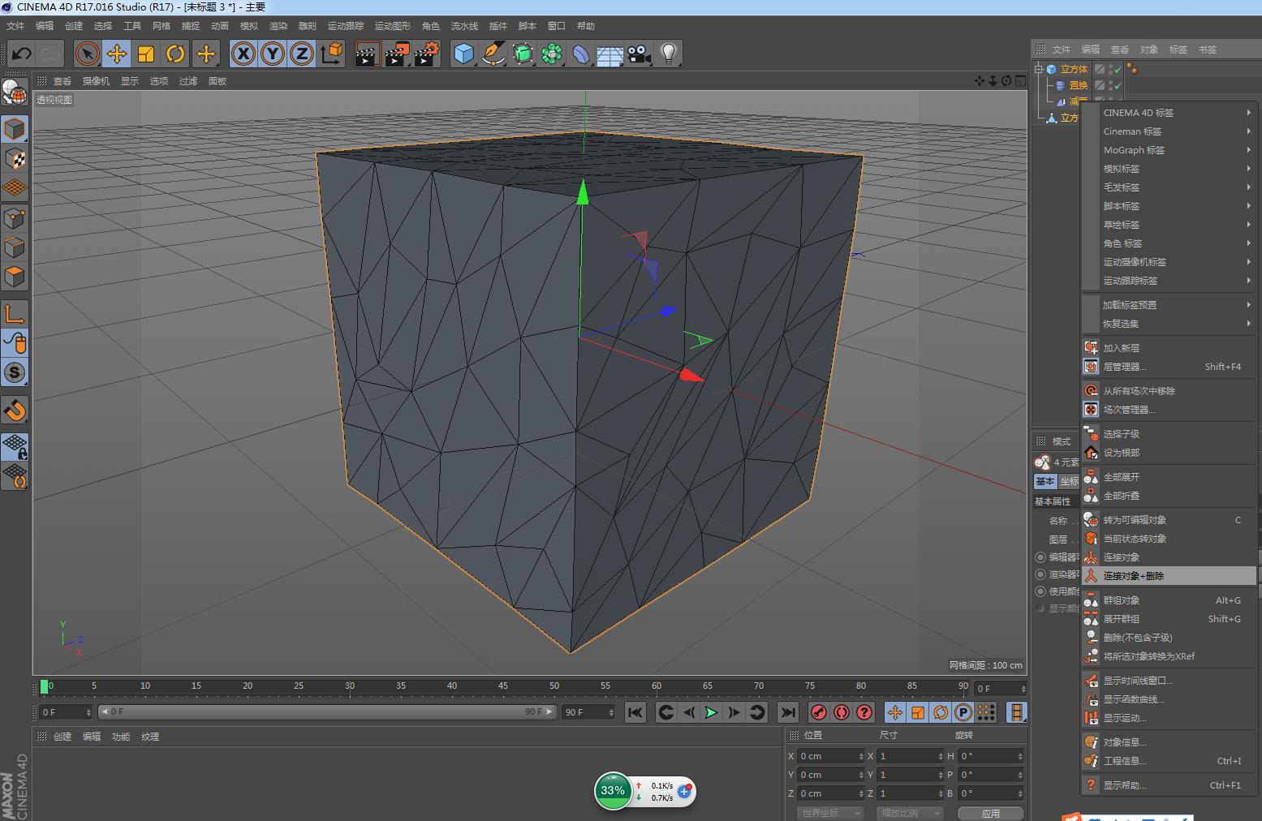This screenshot has height=821, width=1262.
Task: Select the Scale tool in the toolbar
Action: coord(146,54)
